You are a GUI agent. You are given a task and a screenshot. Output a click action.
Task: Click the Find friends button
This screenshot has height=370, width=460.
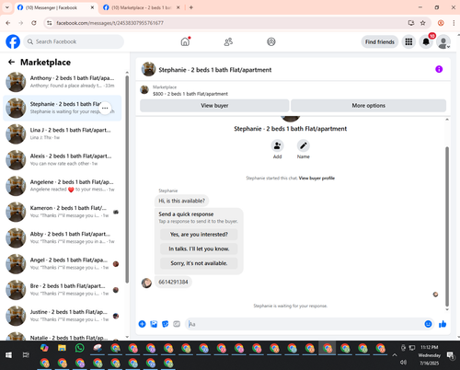(x=380, y=41)
